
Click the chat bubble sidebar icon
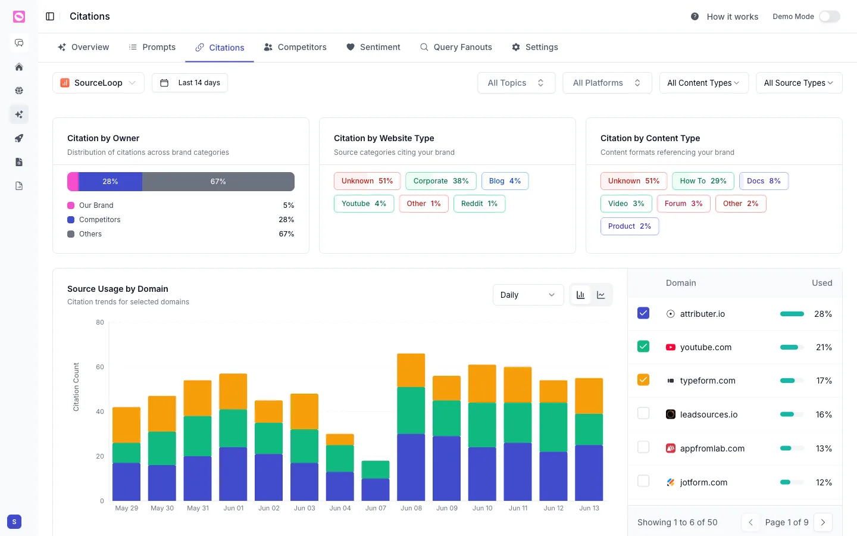coord(19,43)
